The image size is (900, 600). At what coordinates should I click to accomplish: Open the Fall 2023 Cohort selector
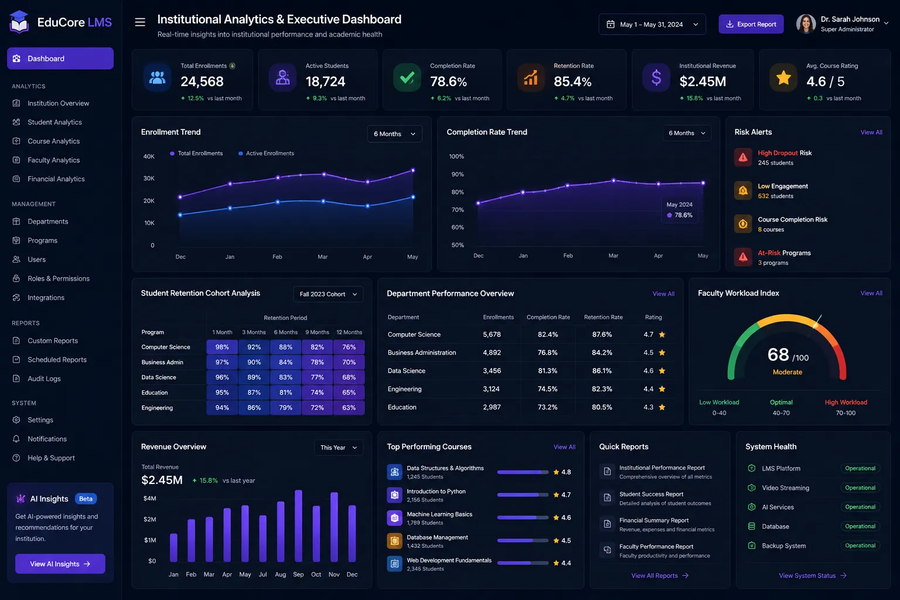click(x=328, y=294)
